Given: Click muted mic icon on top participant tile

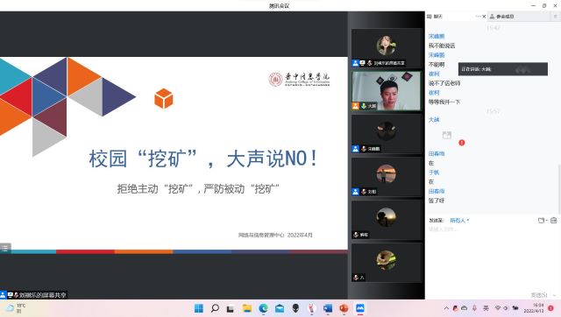Looking at the screenshot, I should pos(370,63).
